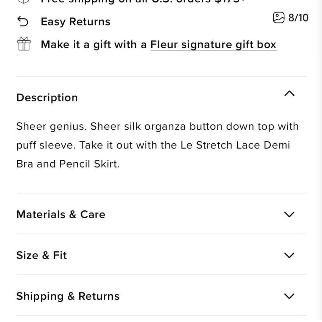Screen dimensions: 322x322
Task: Click the Description heading
Action: click(x=47, y=97)
